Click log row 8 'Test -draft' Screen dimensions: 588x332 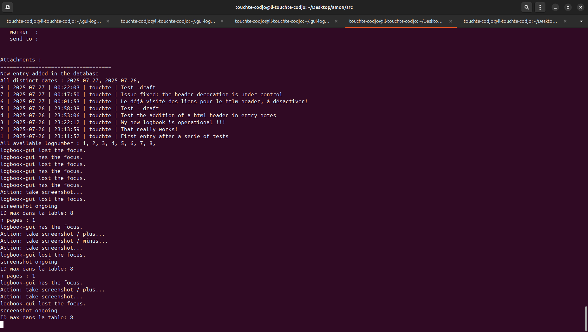point(78,87)
